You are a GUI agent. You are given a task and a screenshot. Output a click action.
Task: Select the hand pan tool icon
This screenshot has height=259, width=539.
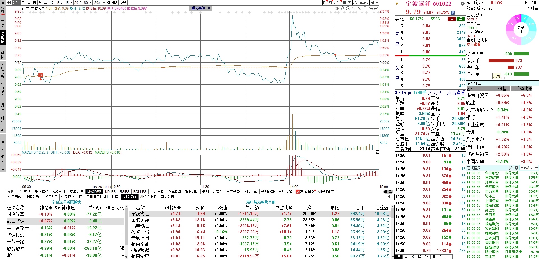tap(342, 8)
